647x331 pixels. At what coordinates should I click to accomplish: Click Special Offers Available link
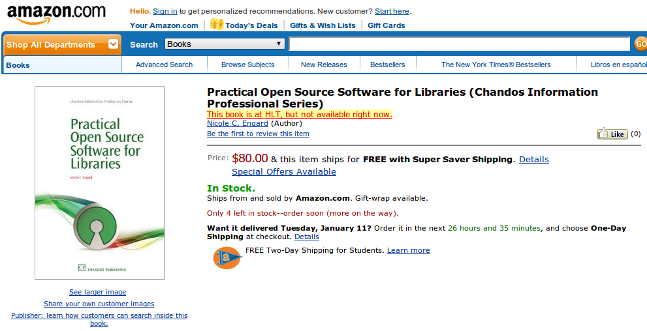click(284, 171)
